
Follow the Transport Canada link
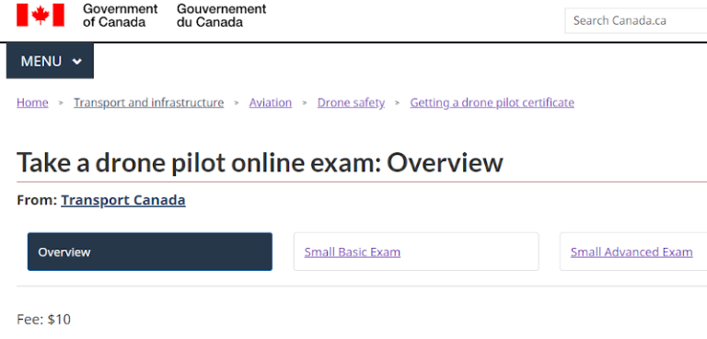(x=123, y=200)
